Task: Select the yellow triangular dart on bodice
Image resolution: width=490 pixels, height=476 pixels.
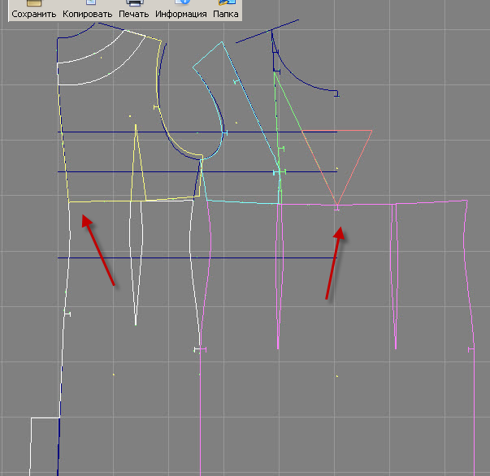Action: click(x=138, y=163)
